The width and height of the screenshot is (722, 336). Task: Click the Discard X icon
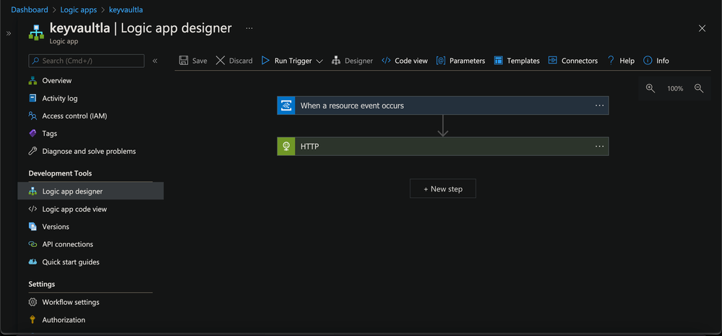click(220, 60)
